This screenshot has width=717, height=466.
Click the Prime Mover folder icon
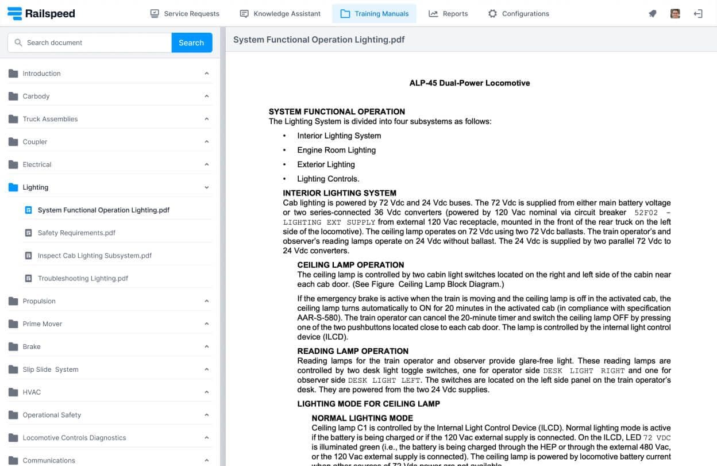13,324
